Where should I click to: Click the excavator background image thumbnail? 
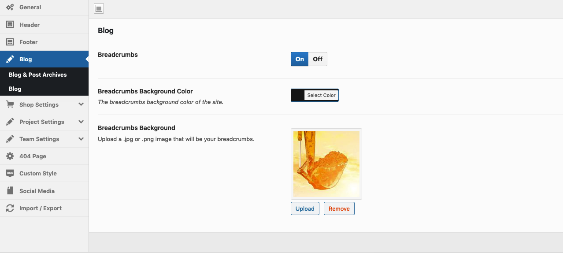tap(326, 164)
